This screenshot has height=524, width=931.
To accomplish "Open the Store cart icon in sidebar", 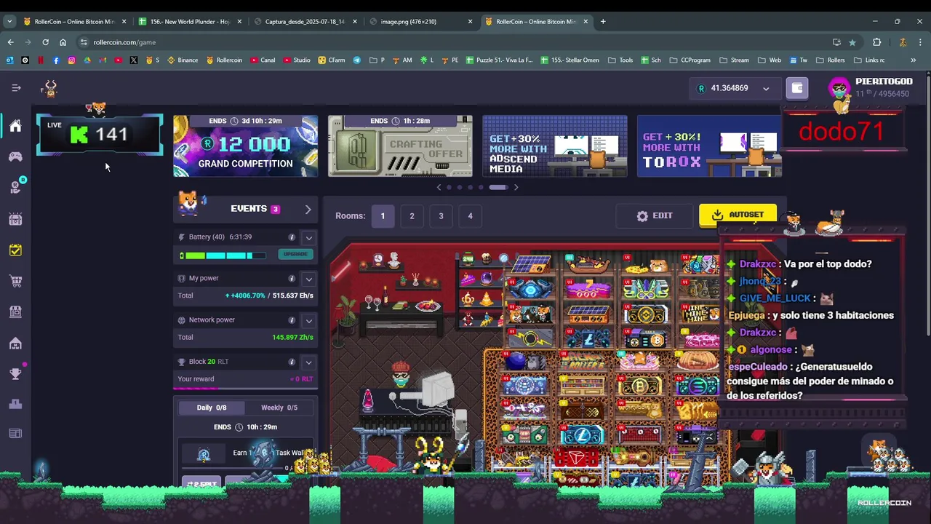I will click(15, 281).
